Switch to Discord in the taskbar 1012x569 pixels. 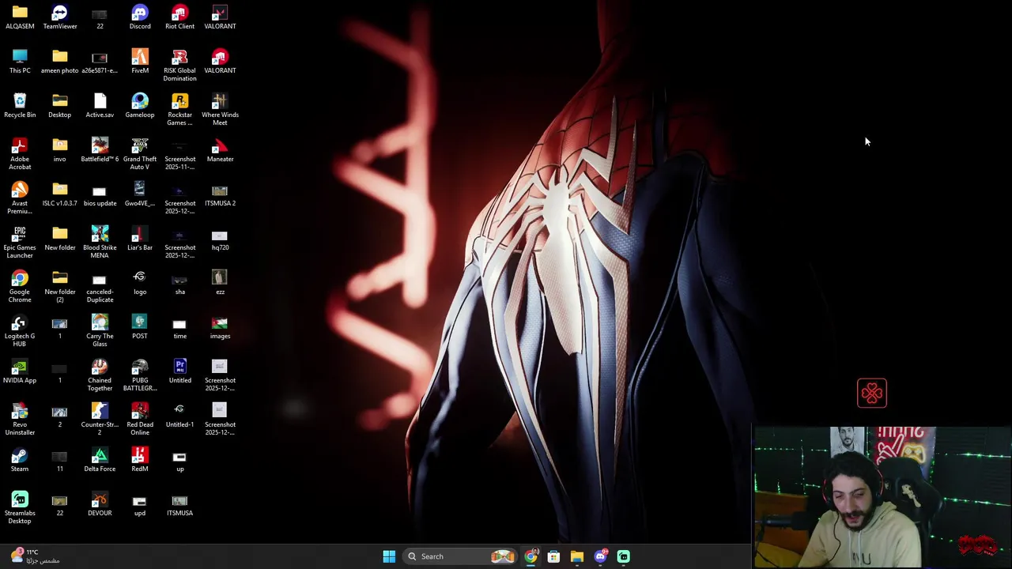[600, 556]
